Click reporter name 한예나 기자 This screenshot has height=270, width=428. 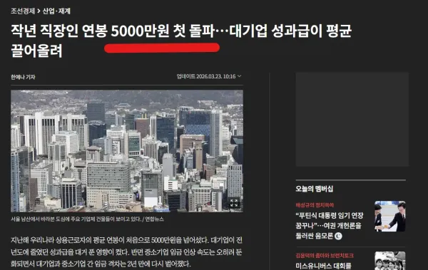[23, 77]
